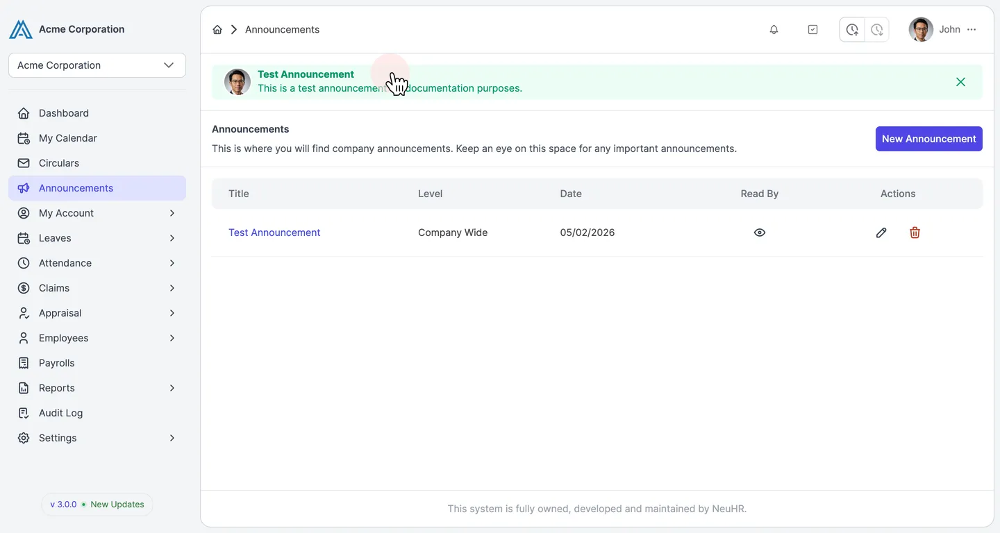
Task: Open Circulars from the sidebar
Action: click(x=97, y=163)
